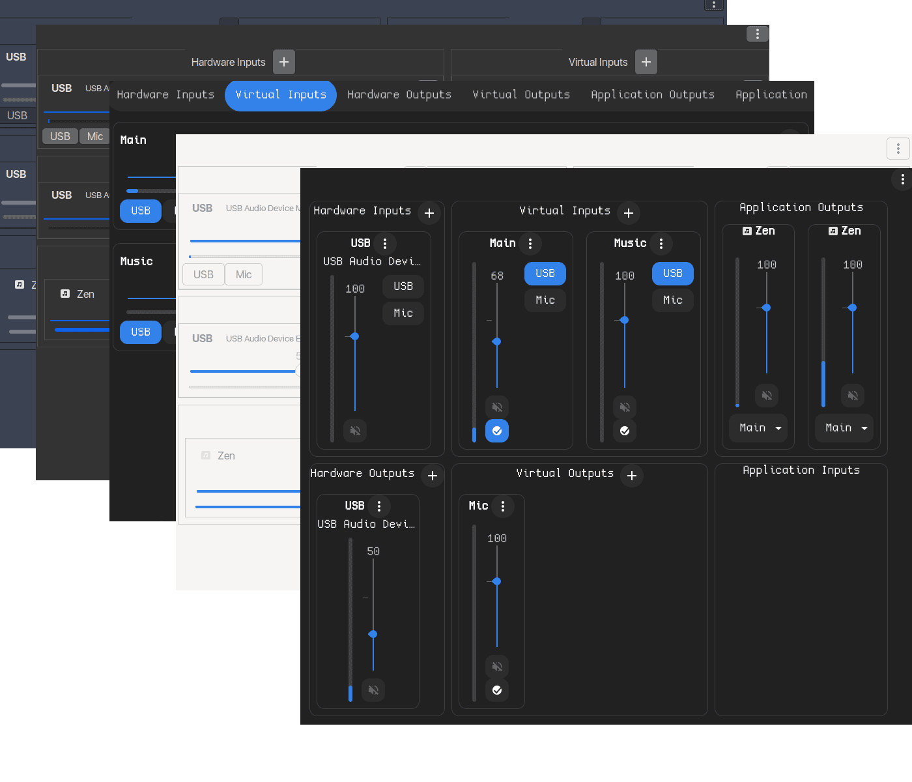Expand first Zen app's Main output dropdown
This screenshot has width=912, height=782.
pyautogui.click(x=758, y=428)
